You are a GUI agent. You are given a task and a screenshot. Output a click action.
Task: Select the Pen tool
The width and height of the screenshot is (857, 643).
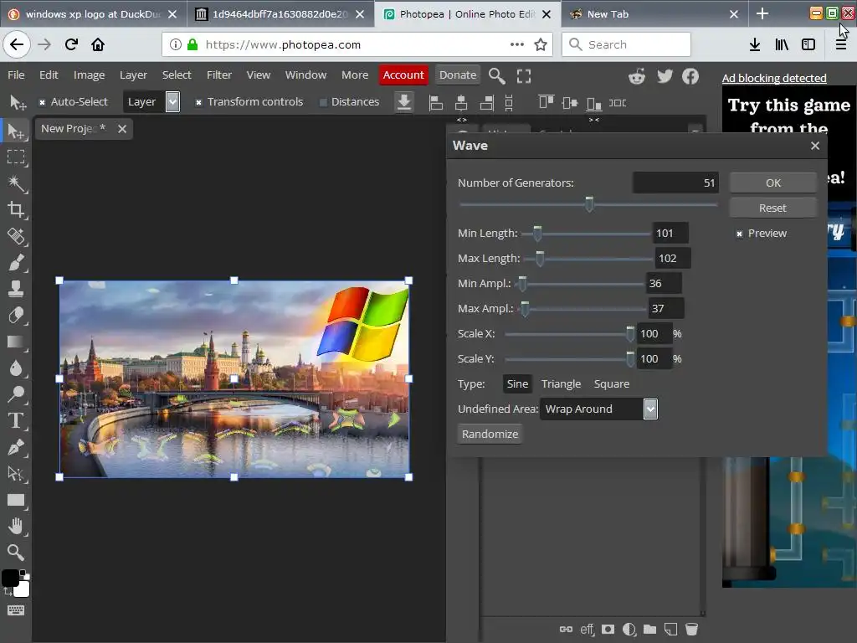[16, 447]
